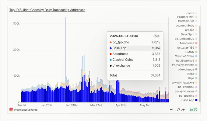Click the highlighted Base App tooltip row

[135, 48]
